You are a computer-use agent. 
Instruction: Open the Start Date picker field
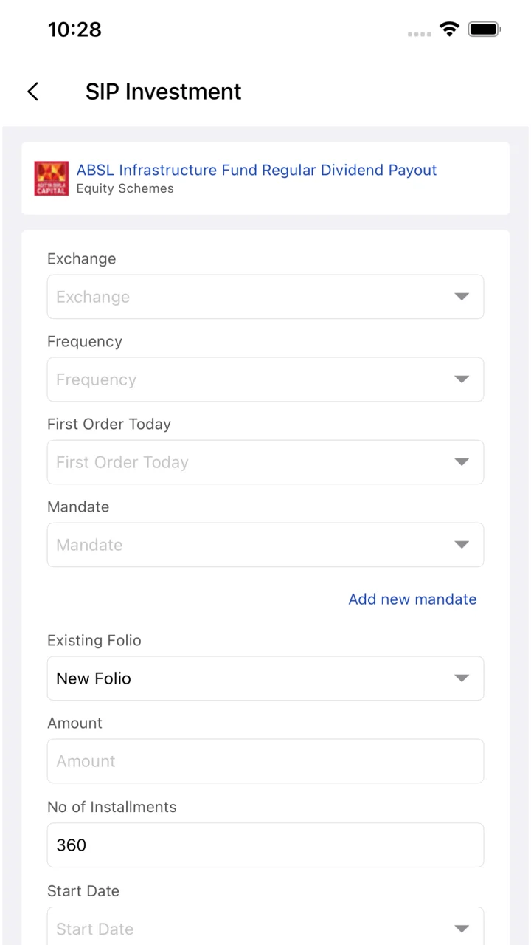[265, 926]
